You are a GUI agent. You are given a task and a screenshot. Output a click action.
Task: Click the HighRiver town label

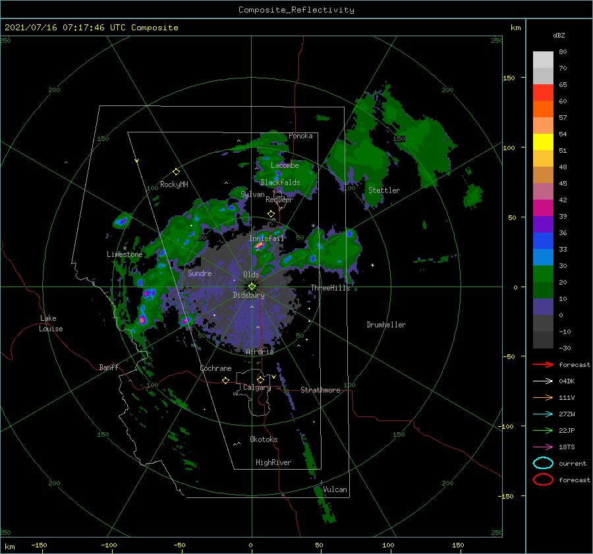273,462
